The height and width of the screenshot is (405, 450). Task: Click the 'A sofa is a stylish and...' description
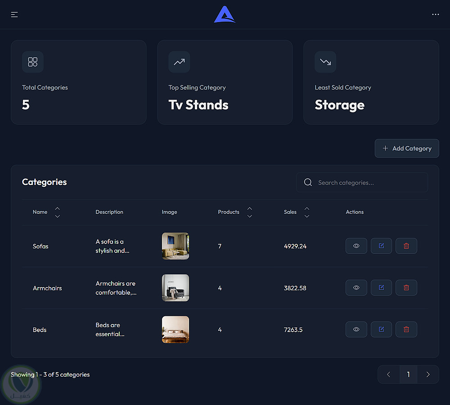pyautogui.click(x=112, y=246)
